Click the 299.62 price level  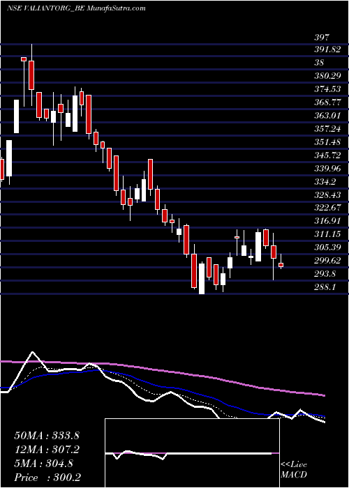click(x=327, y=261)
